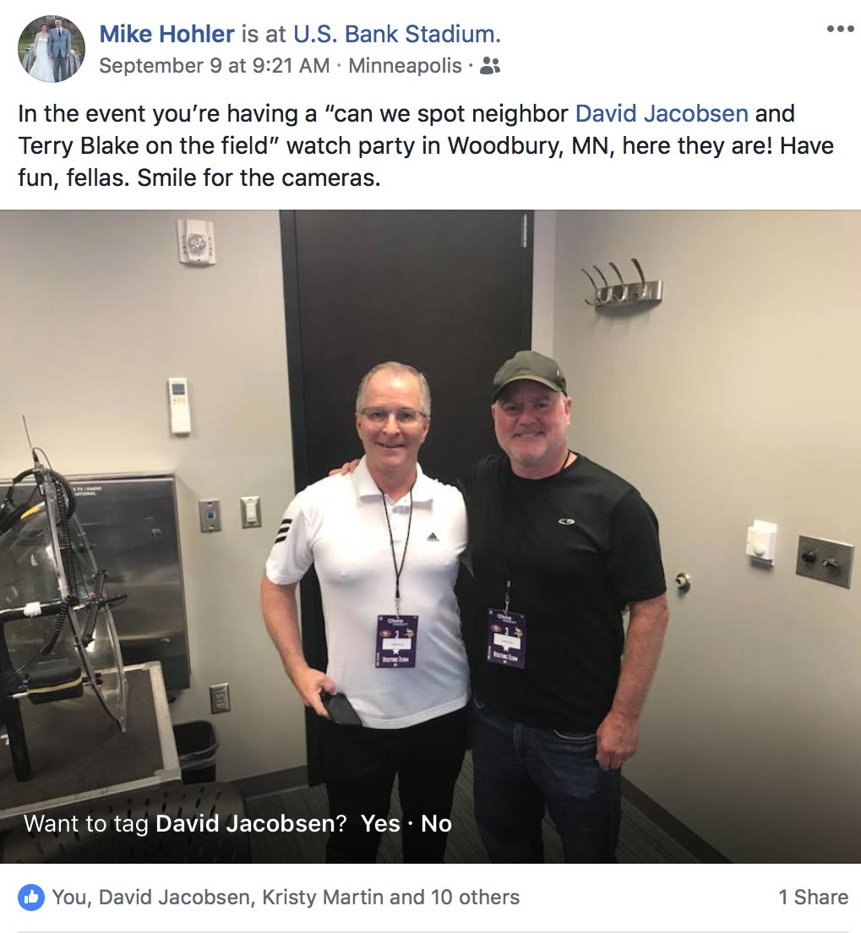Screen dimensions: 861x933
Task: Click the blue like reaction icon
Action: 31,897
